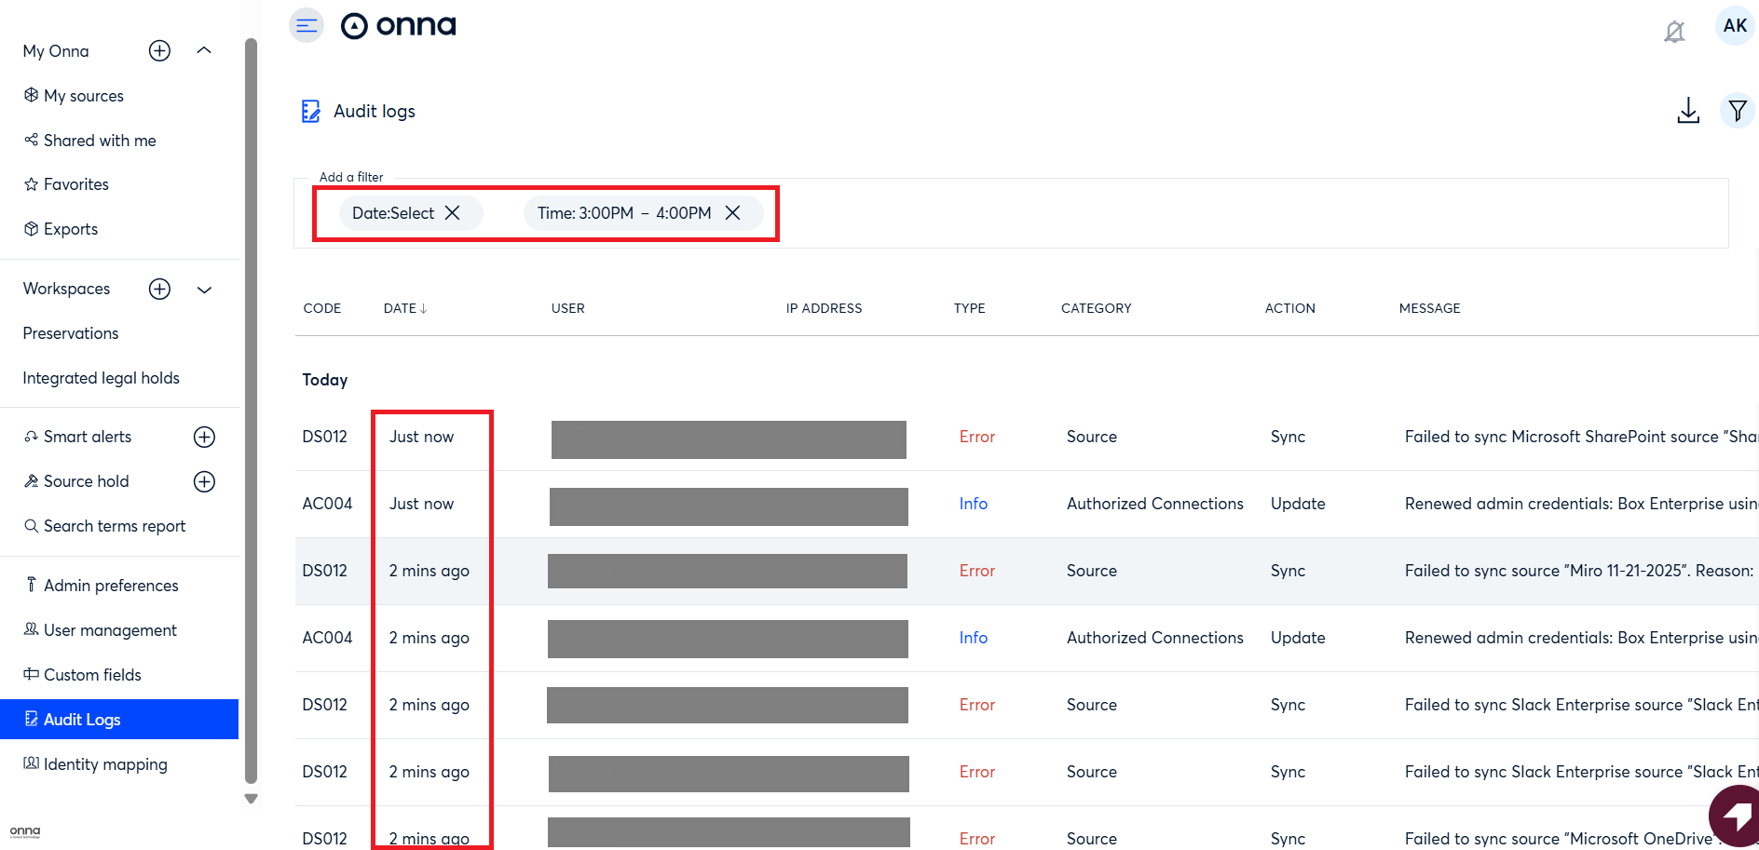Click the muted notifications bell icon

pyautogui.click(x=1674, y=32)
